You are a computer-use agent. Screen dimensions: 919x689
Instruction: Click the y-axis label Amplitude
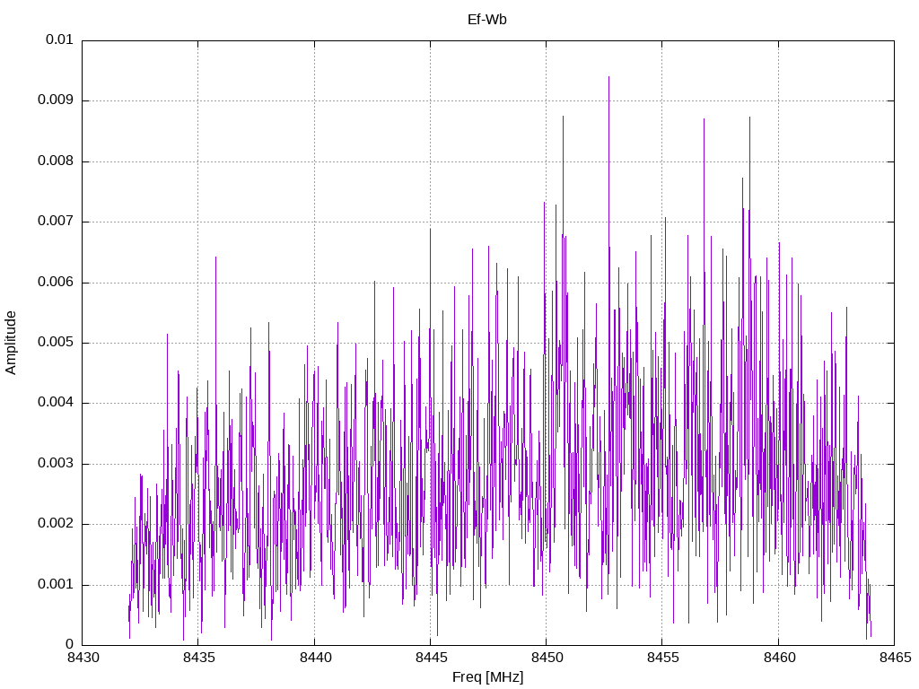pyautogui.click(x=11, y=343)
